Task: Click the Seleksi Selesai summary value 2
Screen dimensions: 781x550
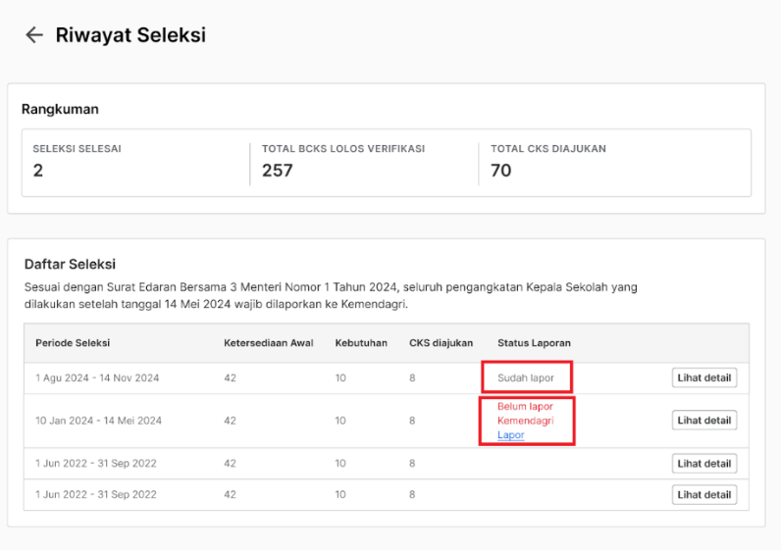Action: (38, 171)
